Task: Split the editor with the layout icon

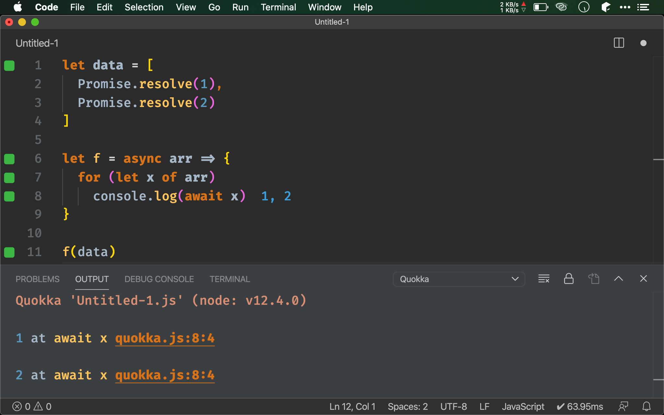Action: (x=619, y=43)
